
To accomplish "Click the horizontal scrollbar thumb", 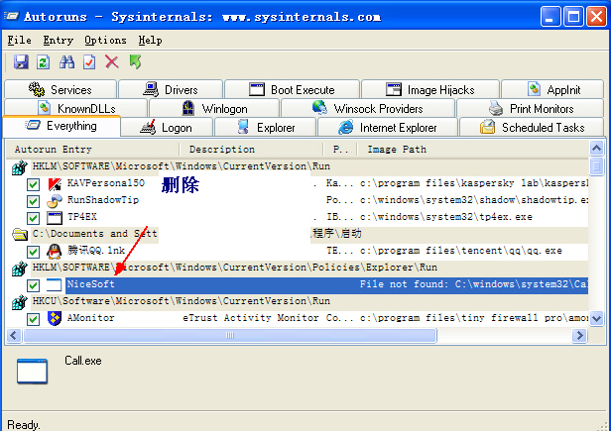I will pos(230,335).
